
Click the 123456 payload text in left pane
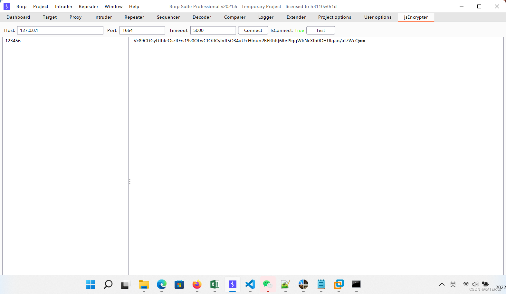(13, 41)
